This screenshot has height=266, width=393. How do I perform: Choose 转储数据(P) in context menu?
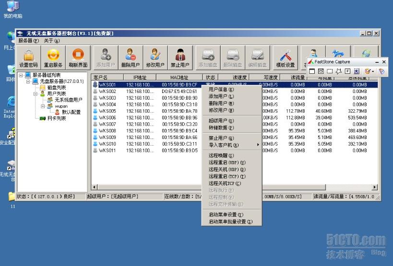(x=232, y=127)
